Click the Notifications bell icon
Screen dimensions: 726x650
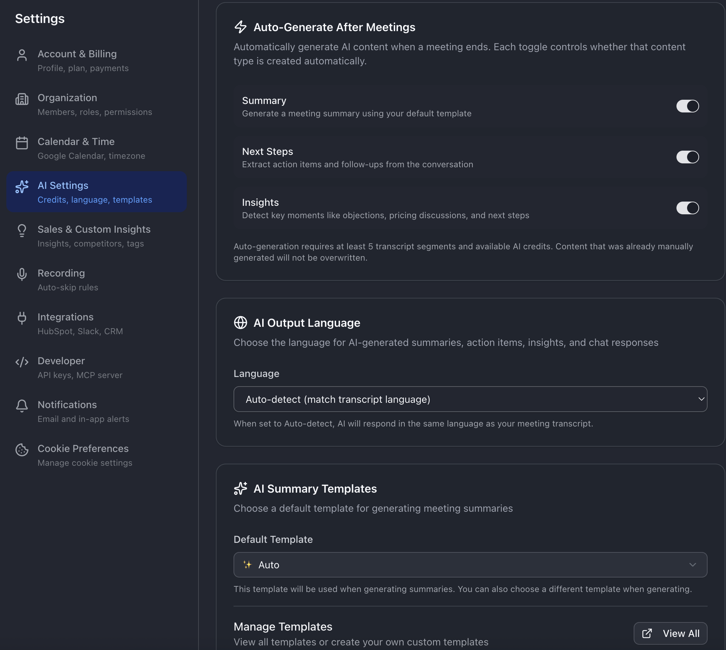pos(22,406)
